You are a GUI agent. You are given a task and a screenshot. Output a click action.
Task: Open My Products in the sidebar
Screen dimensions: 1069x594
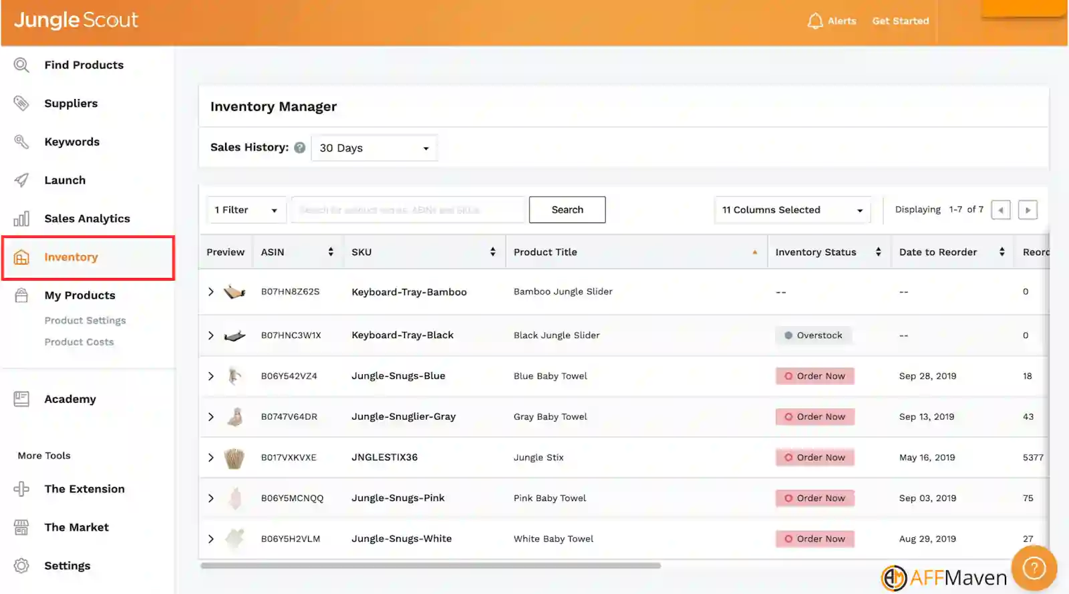(x=80, y=295)
